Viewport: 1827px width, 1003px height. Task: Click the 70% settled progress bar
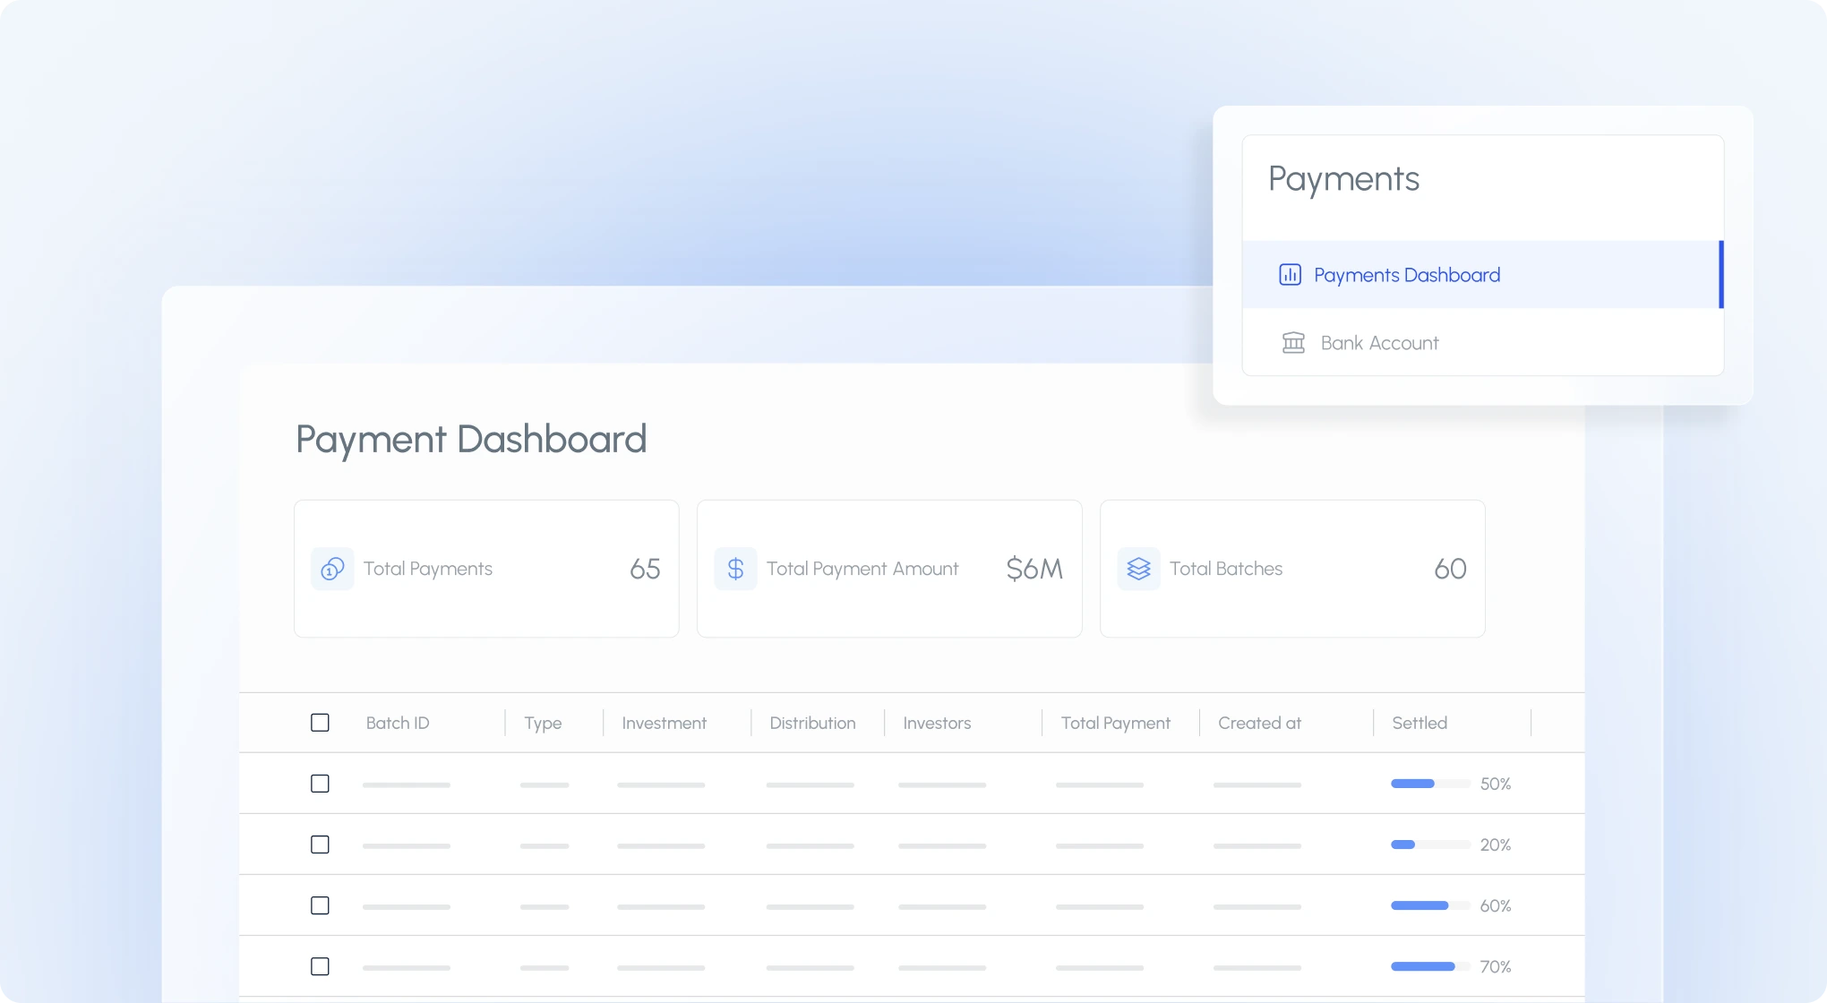tap(1429, 966)
